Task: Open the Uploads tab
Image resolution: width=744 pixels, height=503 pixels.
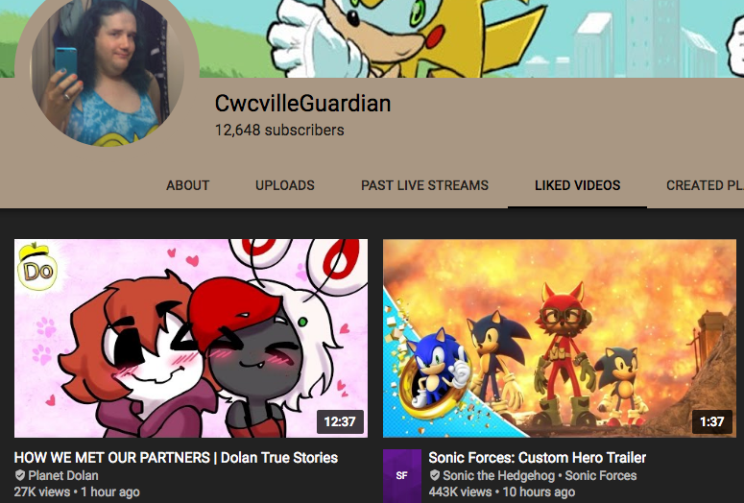Action: coord(285,185)
